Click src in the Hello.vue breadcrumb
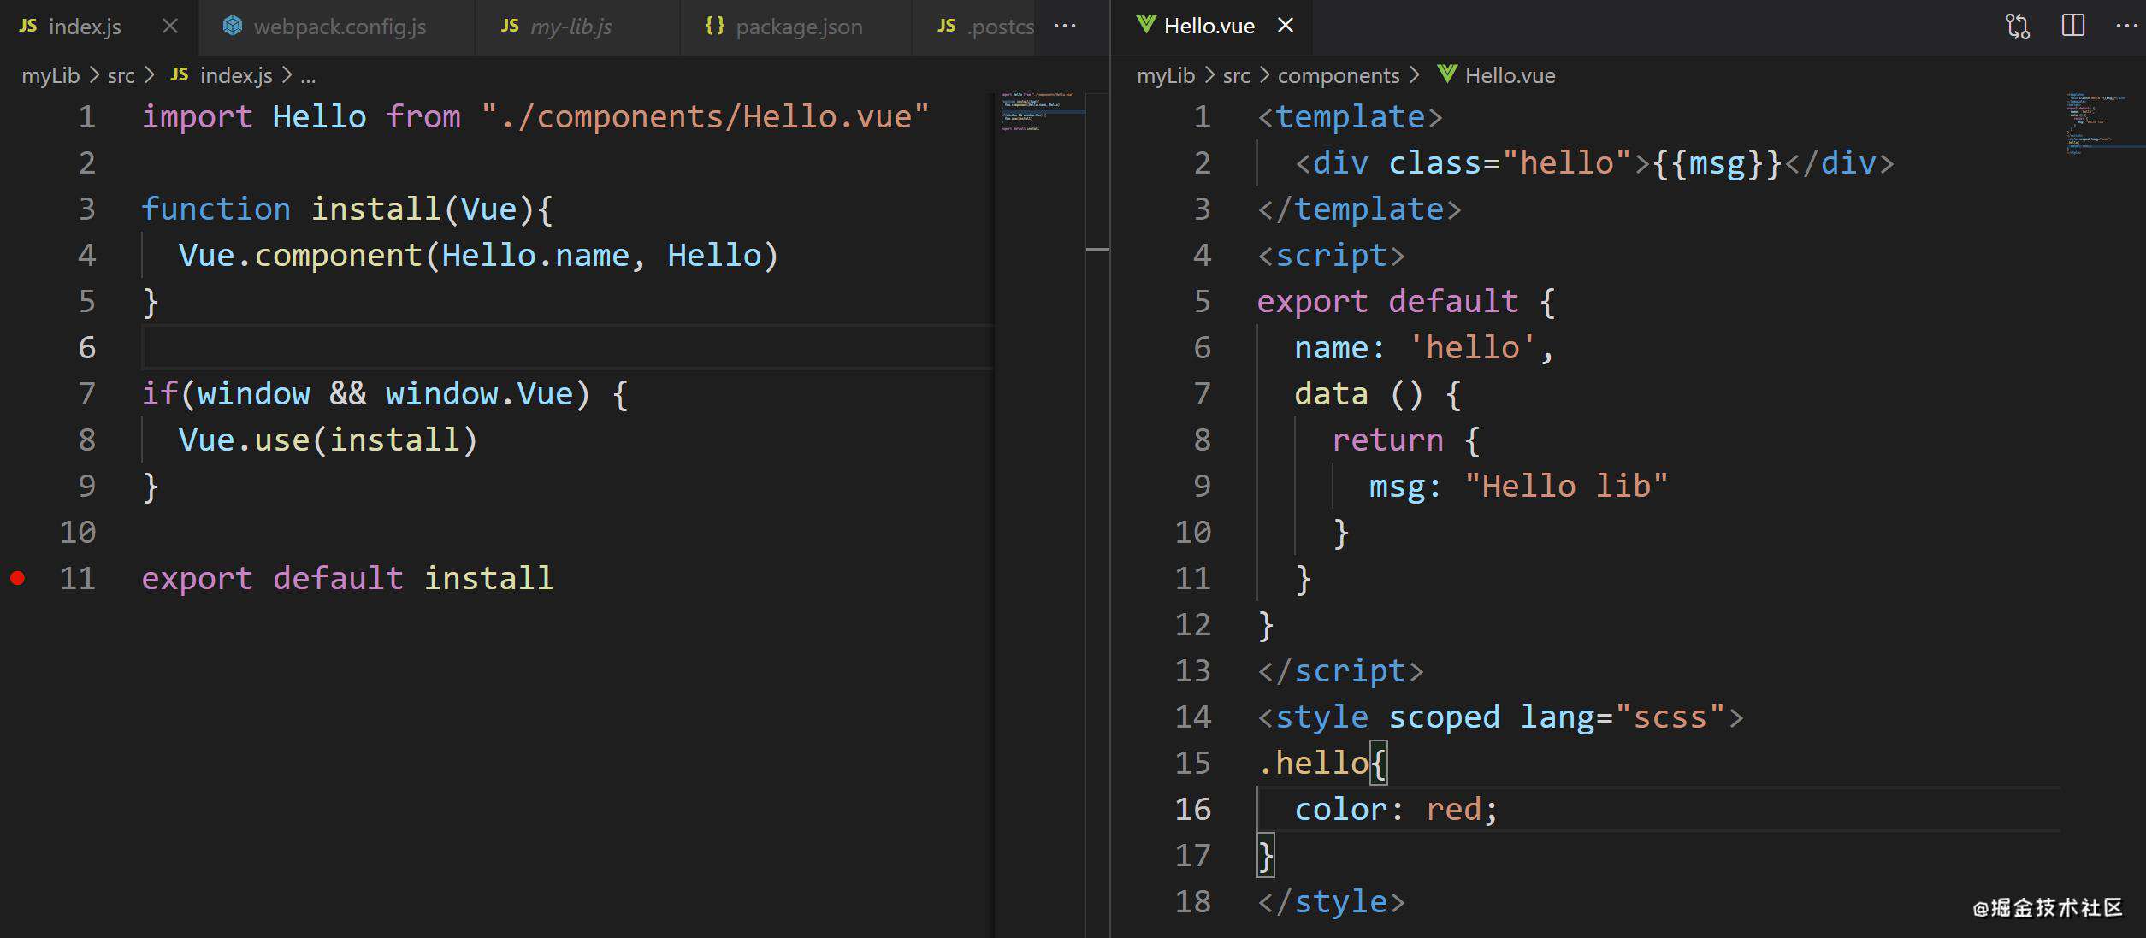The width and height of the screenshot is (2146, 938). point(1236,75)
